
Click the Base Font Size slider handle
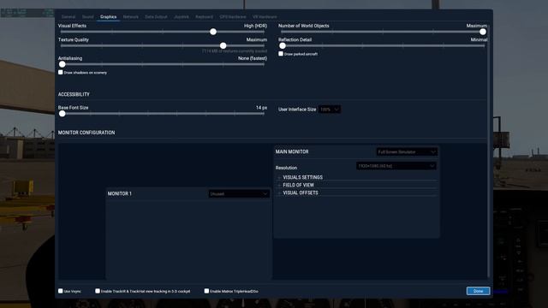coord(63,114)
